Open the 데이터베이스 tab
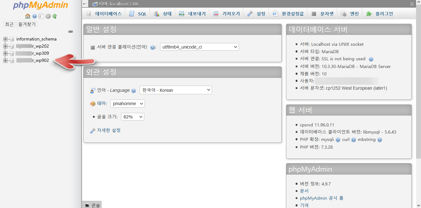Image resolution: width=421 pixels, height=208 pixels. tap(104, 14)
